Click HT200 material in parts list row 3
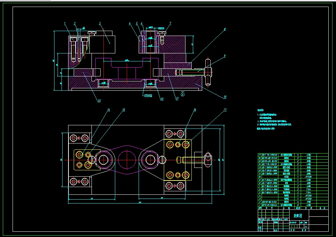 [x=308, y=199]
